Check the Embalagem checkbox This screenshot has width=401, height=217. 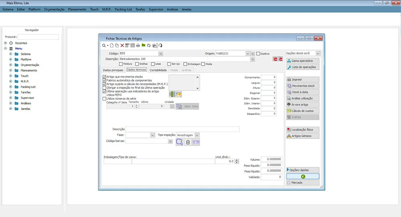185,64
